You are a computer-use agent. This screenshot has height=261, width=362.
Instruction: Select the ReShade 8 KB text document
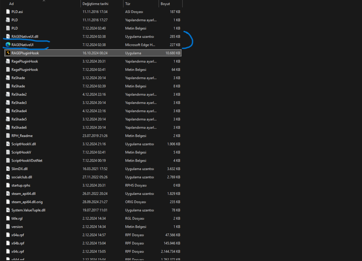pos(93,86)
